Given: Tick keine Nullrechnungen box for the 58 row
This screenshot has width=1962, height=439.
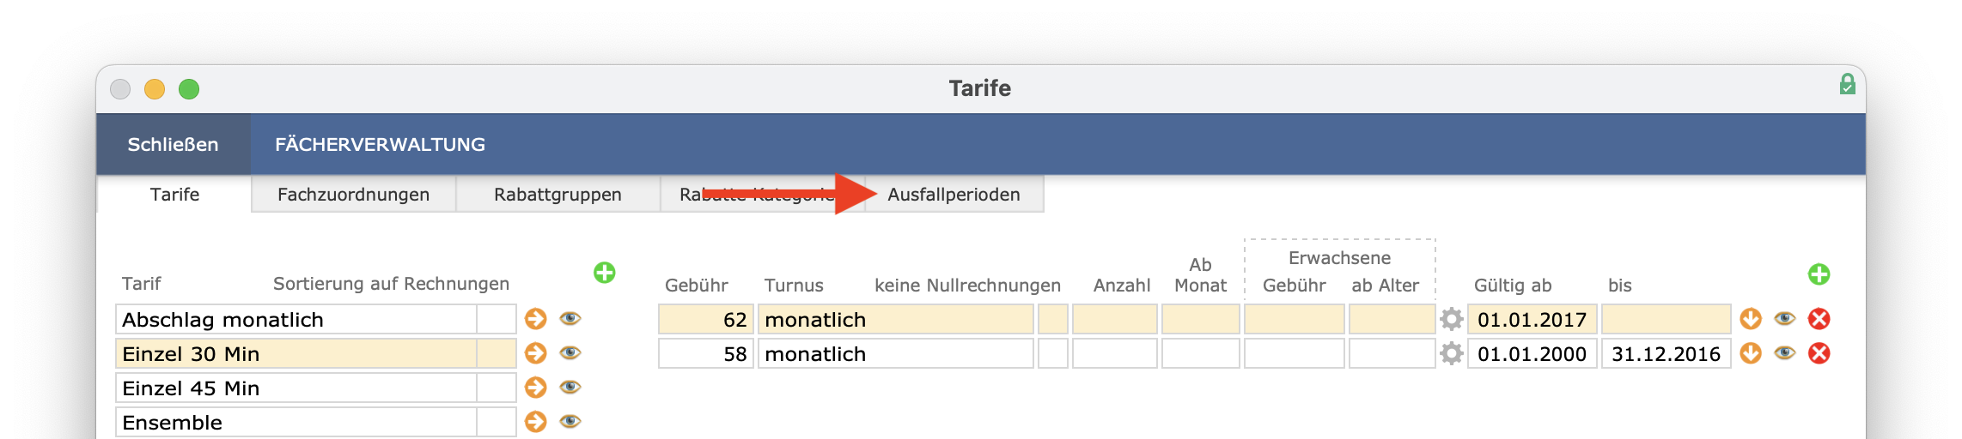Looking at the screenshot, I should [x=1053, y=353].
